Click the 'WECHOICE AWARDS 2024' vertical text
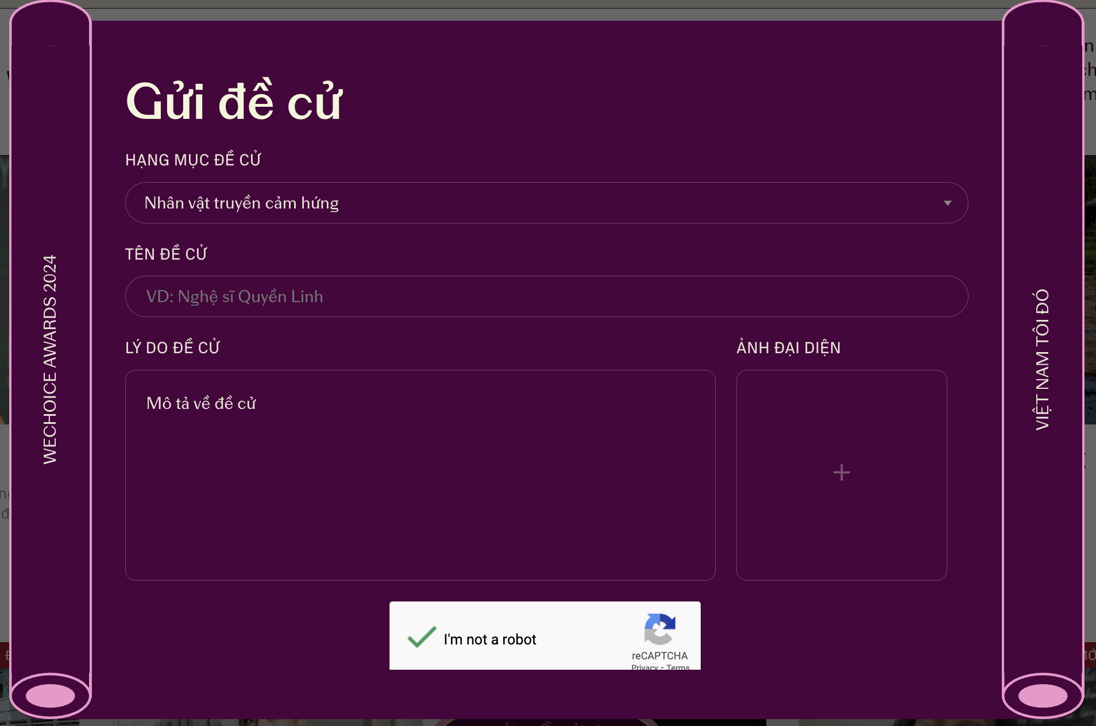 point(50,360)
